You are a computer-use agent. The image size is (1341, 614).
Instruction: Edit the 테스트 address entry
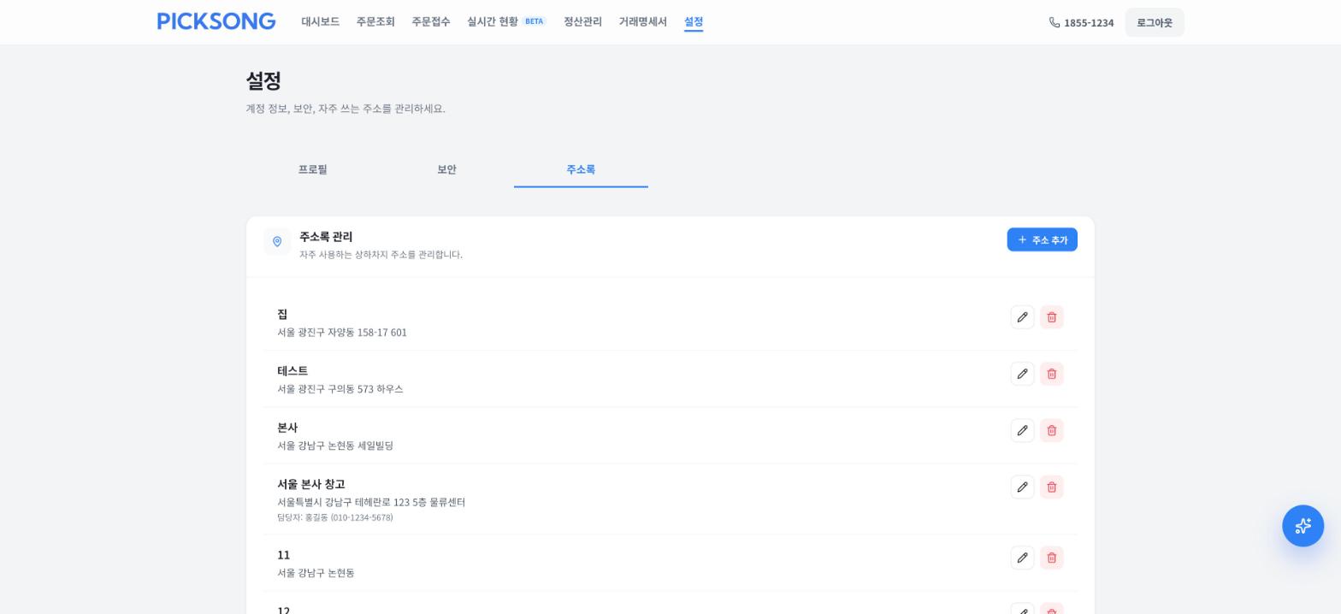tap(1022, 374)
